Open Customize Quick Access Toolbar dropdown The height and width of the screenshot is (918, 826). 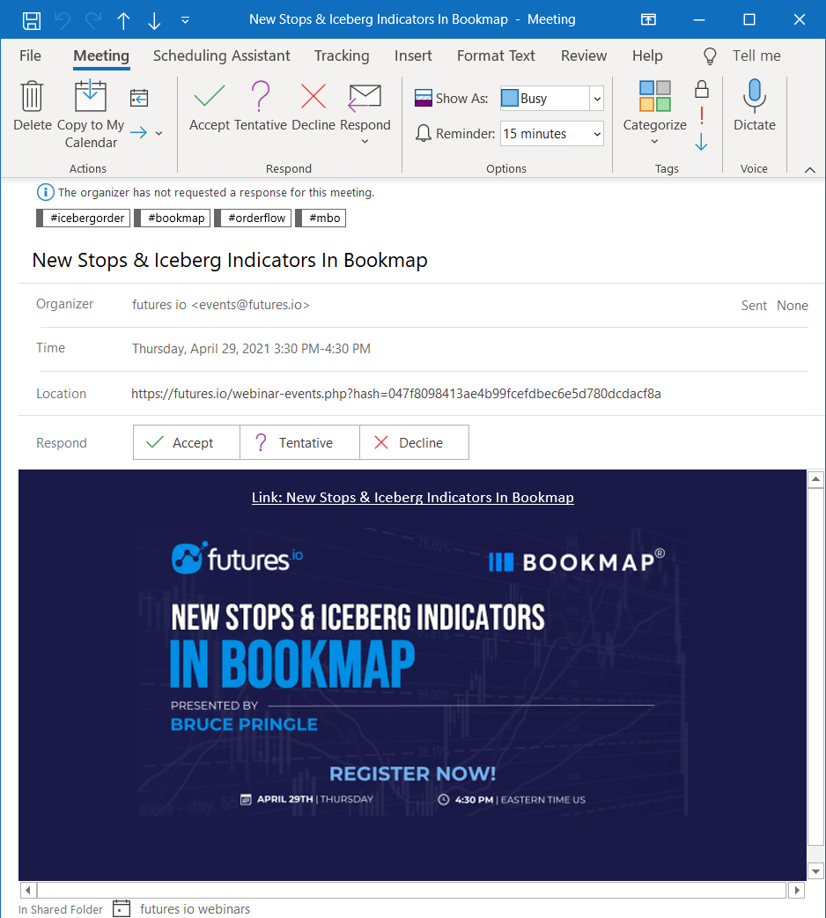[x=185, y=20]
